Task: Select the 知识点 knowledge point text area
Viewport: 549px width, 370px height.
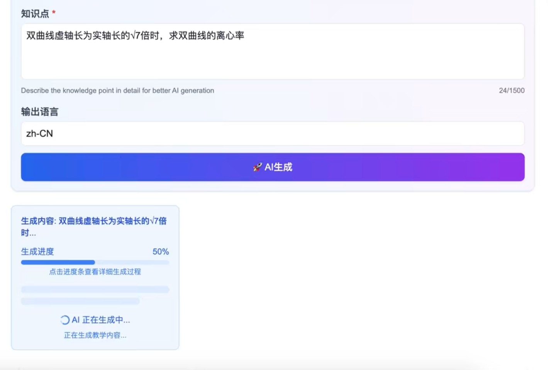Action: click(x=272, y=51)
